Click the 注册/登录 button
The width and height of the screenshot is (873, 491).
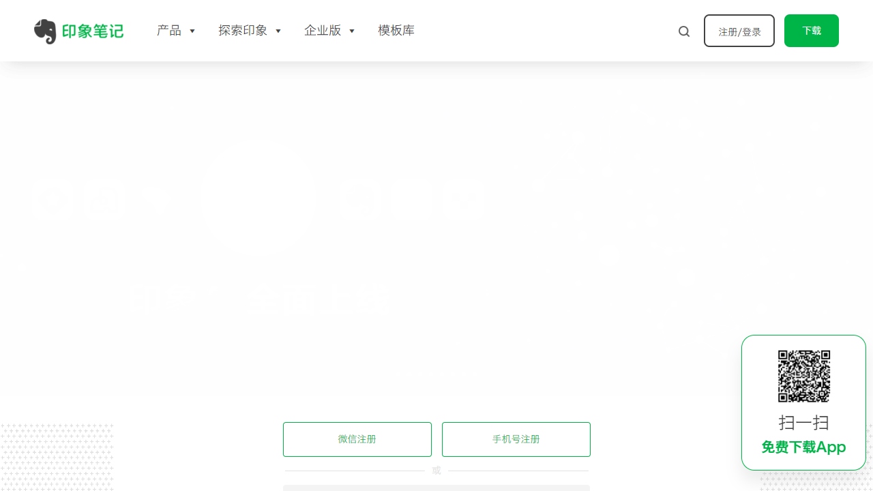tap(739, 31)
